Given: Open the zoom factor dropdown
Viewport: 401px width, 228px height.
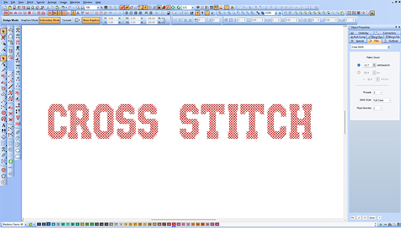Looking at the screenshot, I should pyautogui.click(x=98, y=8).
